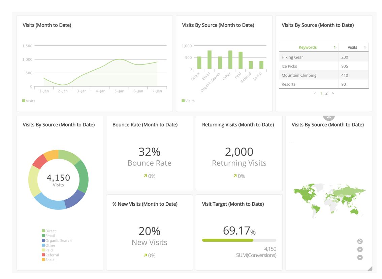Zoom in on the world map

[x=360, y=249]
